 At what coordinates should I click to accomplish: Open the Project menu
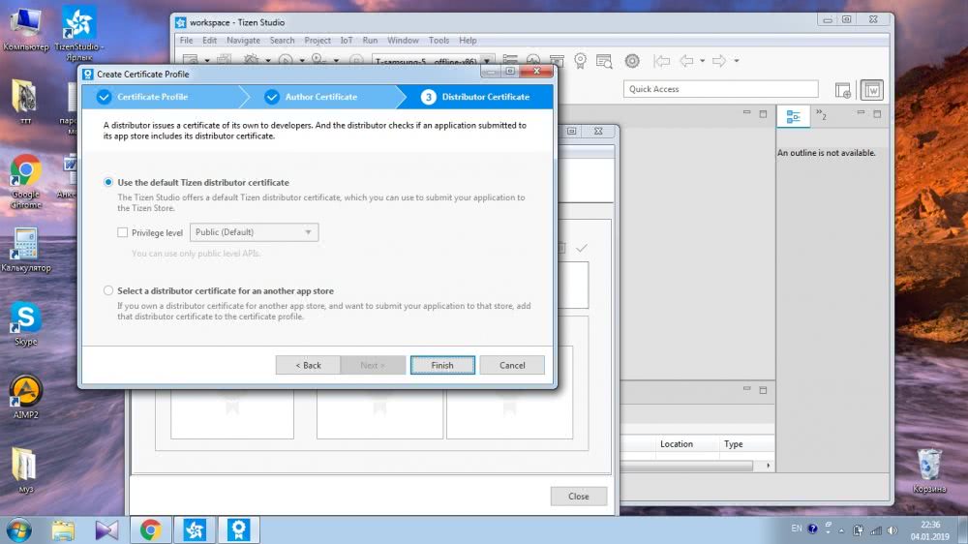click(x=318, y=41)
